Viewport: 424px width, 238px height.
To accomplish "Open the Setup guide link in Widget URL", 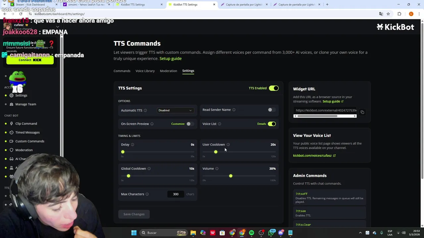I will click(x=333, y=101).
